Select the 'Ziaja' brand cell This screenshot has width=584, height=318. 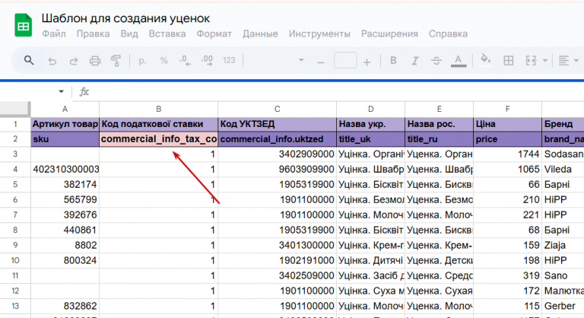pyautogui.click(x=563, y=245)
